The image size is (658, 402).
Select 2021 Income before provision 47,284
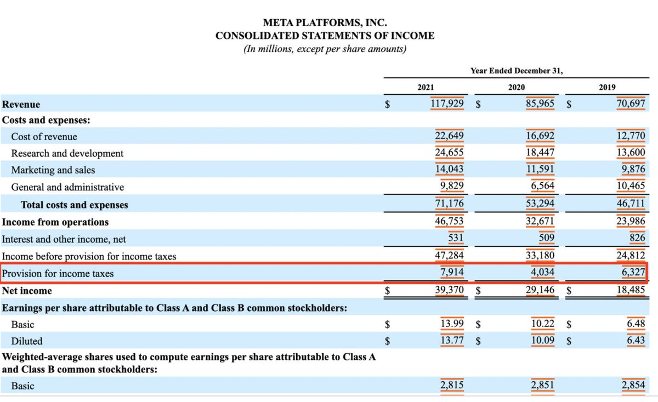point(450,256)
